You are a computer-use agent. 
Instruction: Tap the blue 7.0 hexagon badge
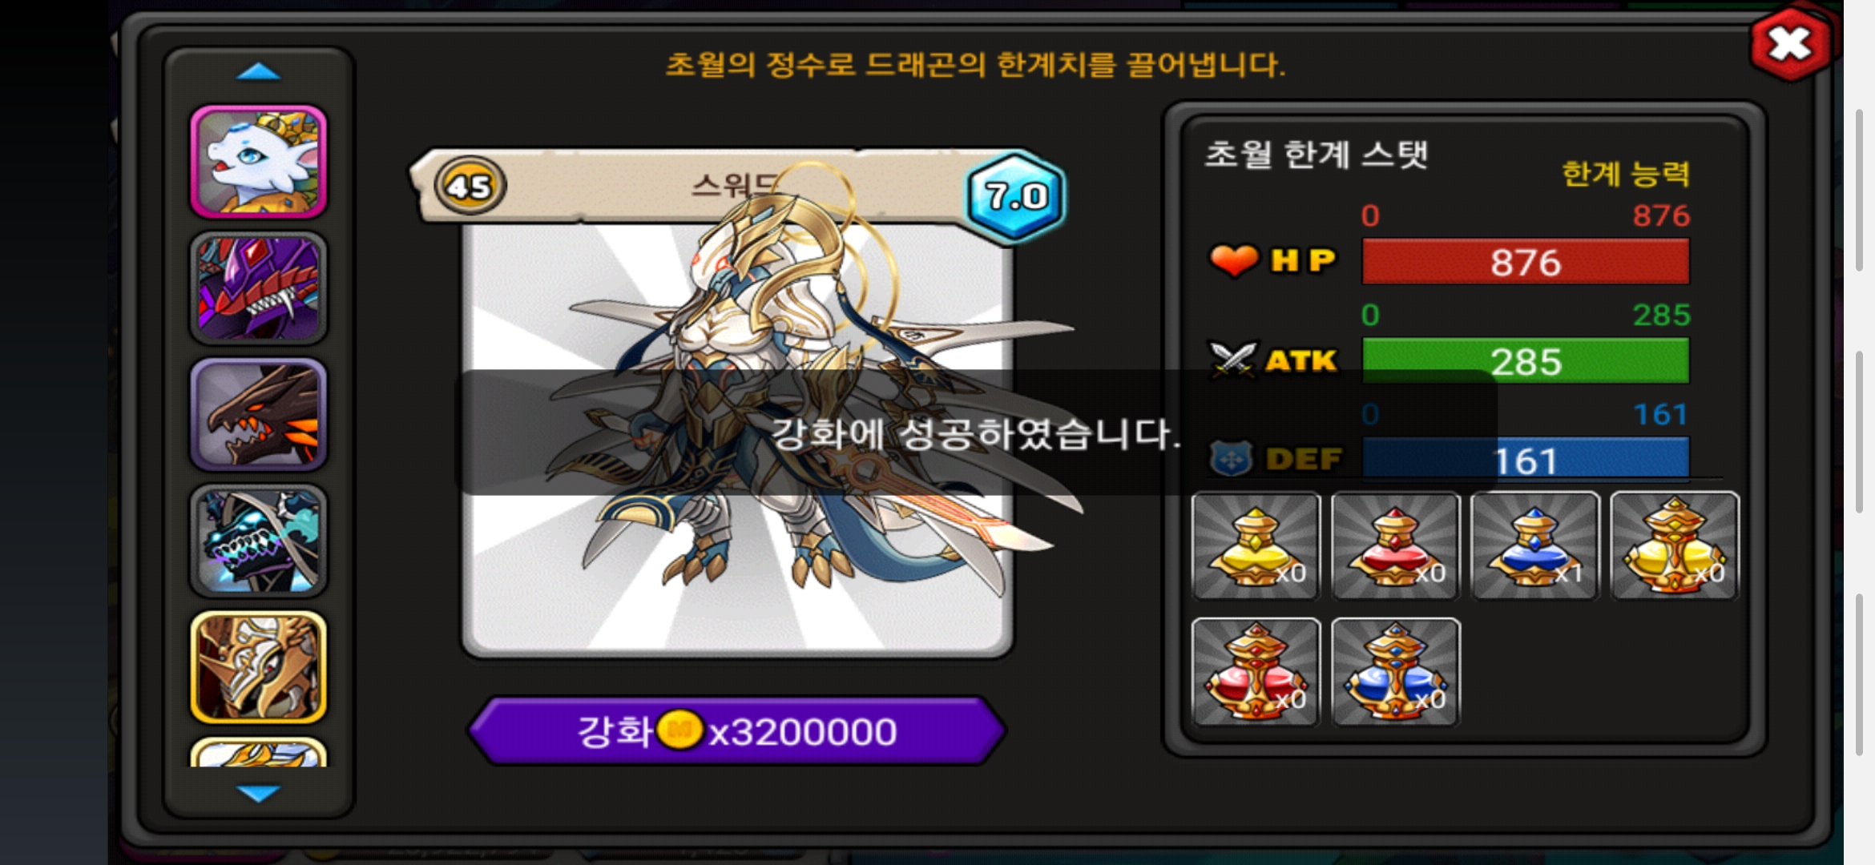click(1015, 195)
